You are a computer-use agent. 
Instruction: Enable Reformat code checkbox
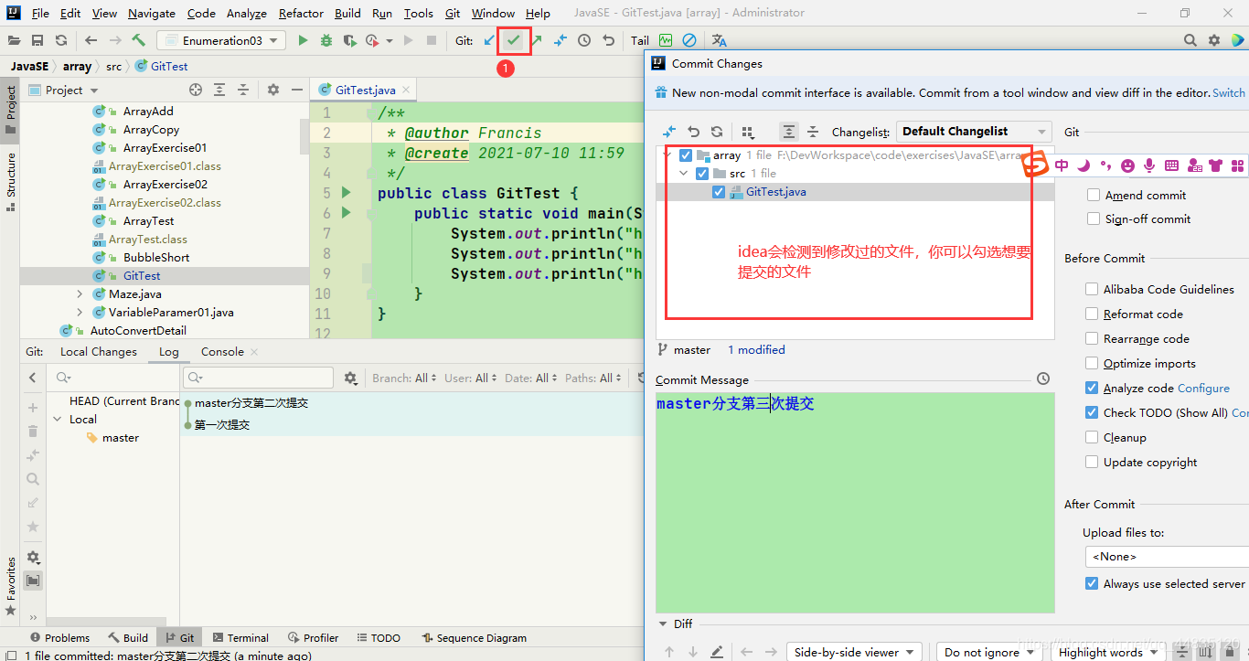click(1092, 314)
